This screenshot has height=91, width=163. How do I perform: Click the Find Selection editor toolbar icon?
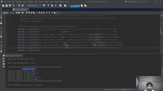coord(27,13)
